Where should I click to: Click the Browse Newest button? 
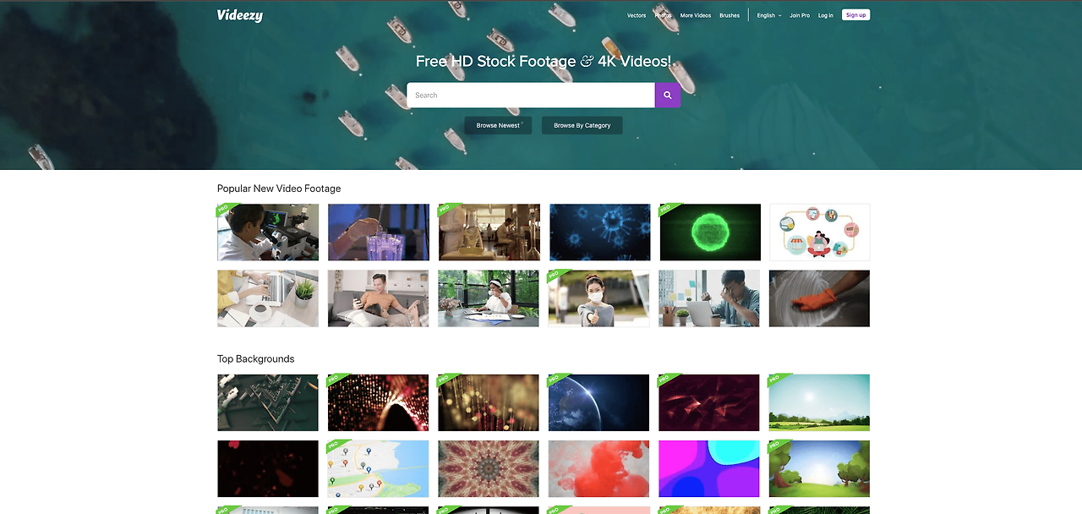pos(498,125)
